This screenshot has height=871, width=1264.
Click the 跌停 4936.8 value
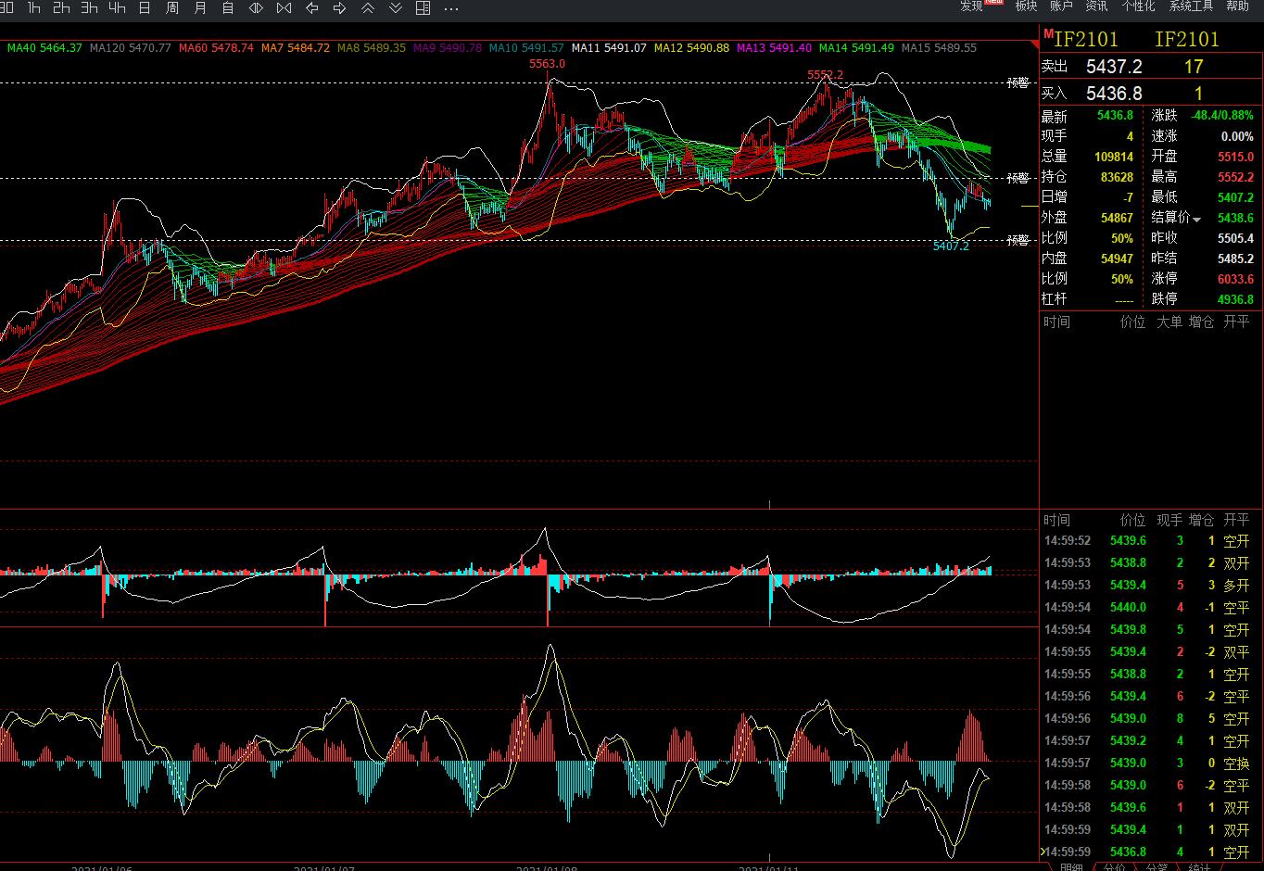[x=1236, y=299]
